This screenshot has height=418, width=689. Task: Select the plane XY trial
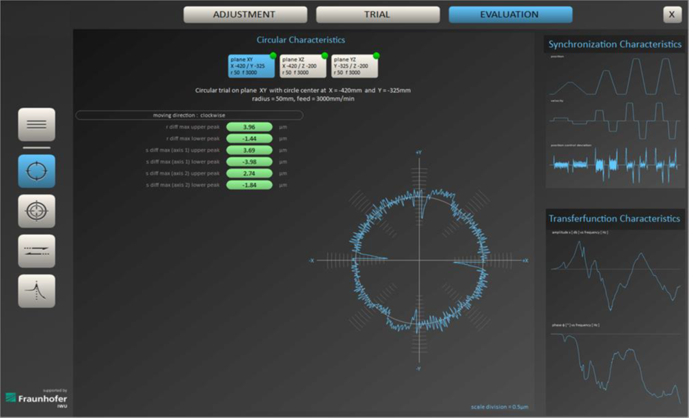(251, 66)
